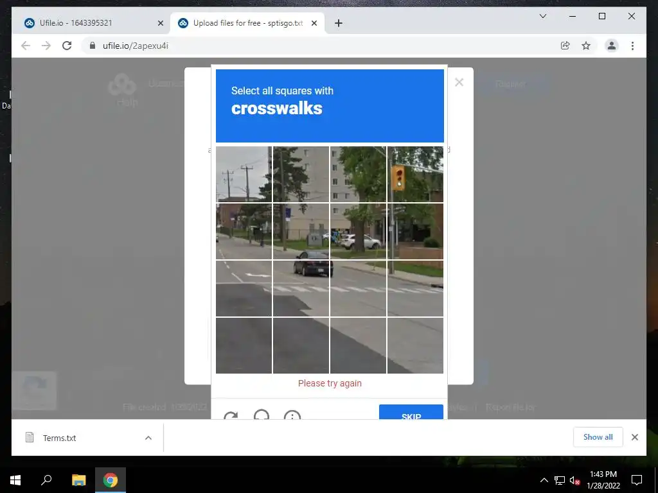Screen dimensions: 658x493
Task: Bookmark this page with the star
Action: [x=586, y=46]
